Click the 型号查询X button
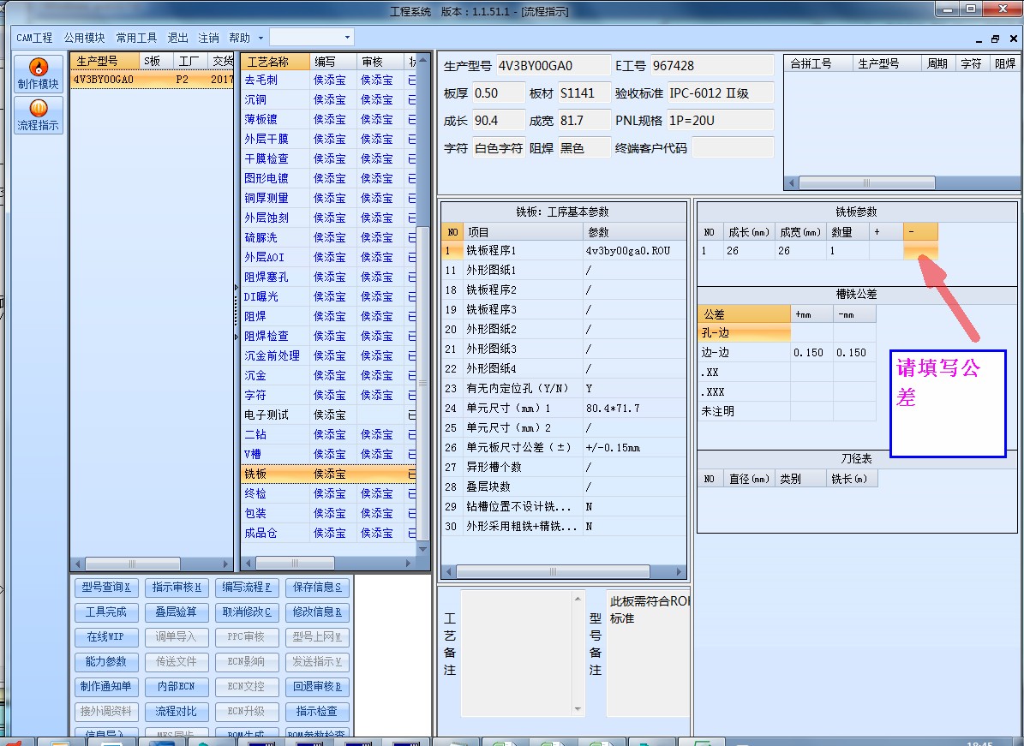This screenshot has width=1024, height=746. tap(105, 588)
